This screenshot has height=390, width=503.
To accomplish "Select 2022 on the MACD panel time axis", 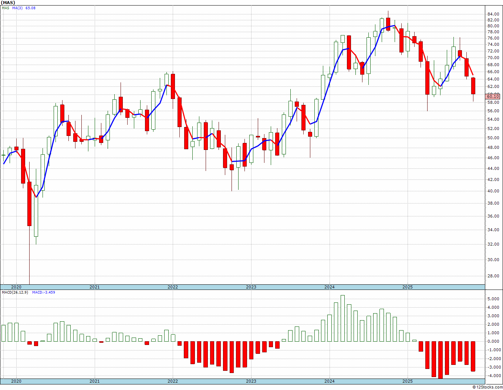I will click(173, 381).
